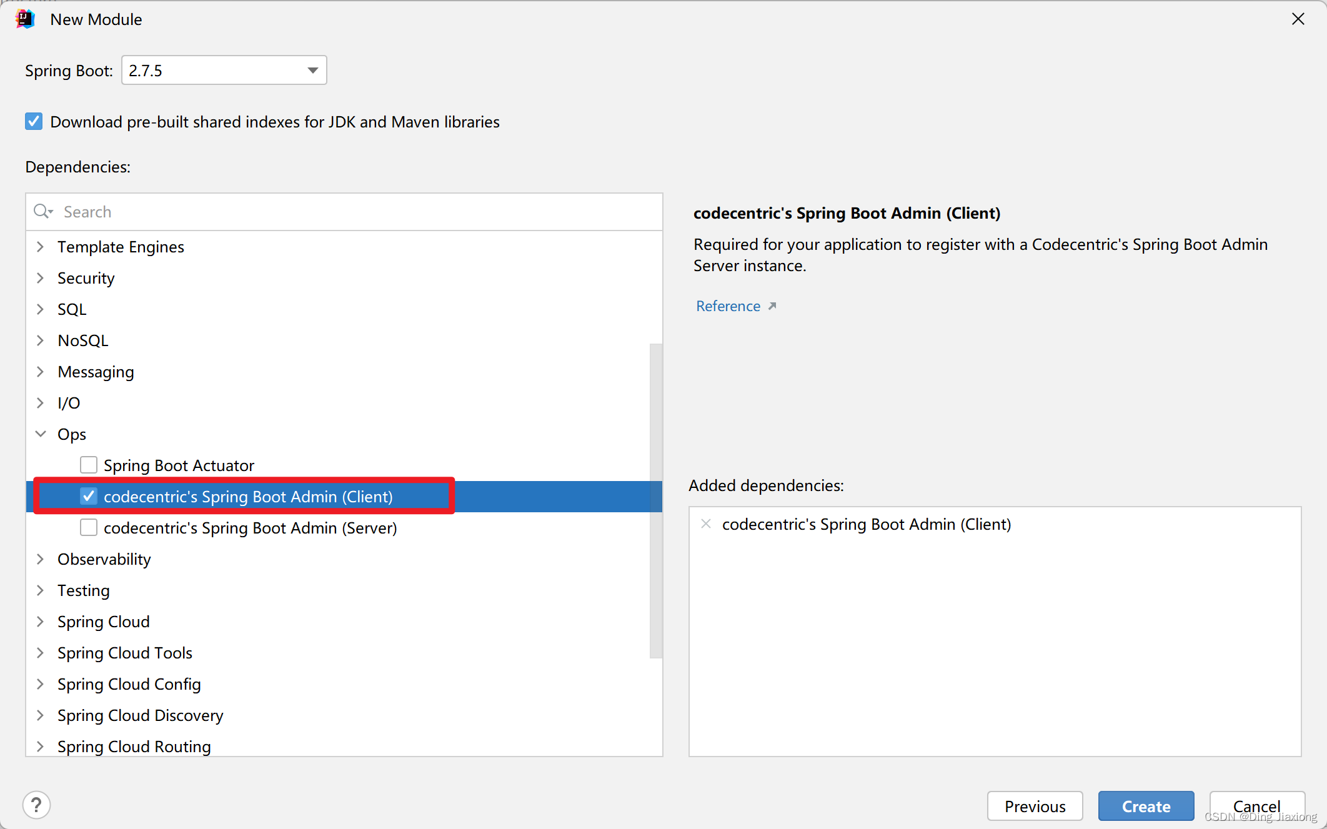The width and height of the screenshot is (1327, 829).
Task: Collapse the Ops category
Action: tap(41, 434)
